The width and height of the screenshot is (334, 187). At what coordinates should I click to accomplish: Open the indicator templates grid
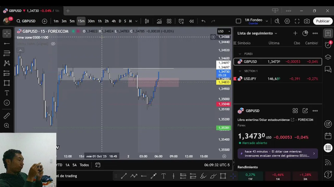169,21
